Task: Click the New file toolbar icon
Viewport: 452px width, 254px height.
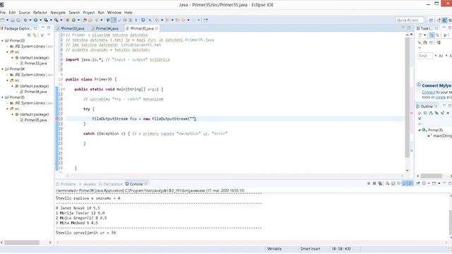Action: click(3, 20)
